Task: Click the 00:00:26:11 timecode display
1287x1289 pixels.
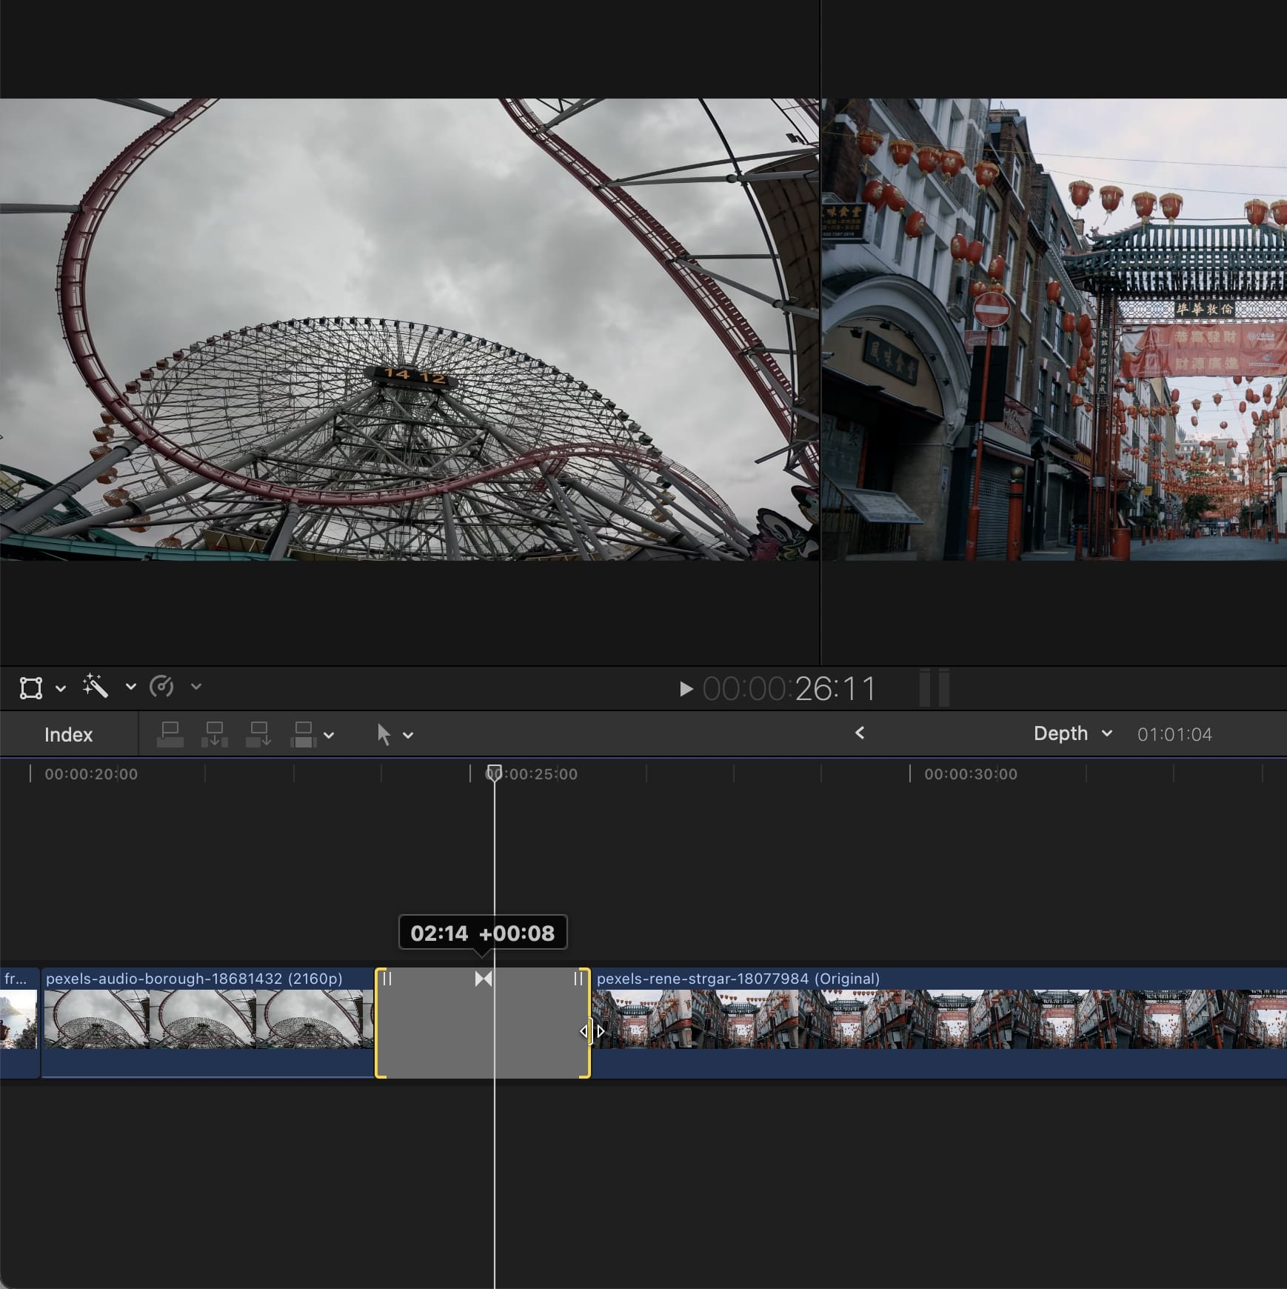Action: 789,689
